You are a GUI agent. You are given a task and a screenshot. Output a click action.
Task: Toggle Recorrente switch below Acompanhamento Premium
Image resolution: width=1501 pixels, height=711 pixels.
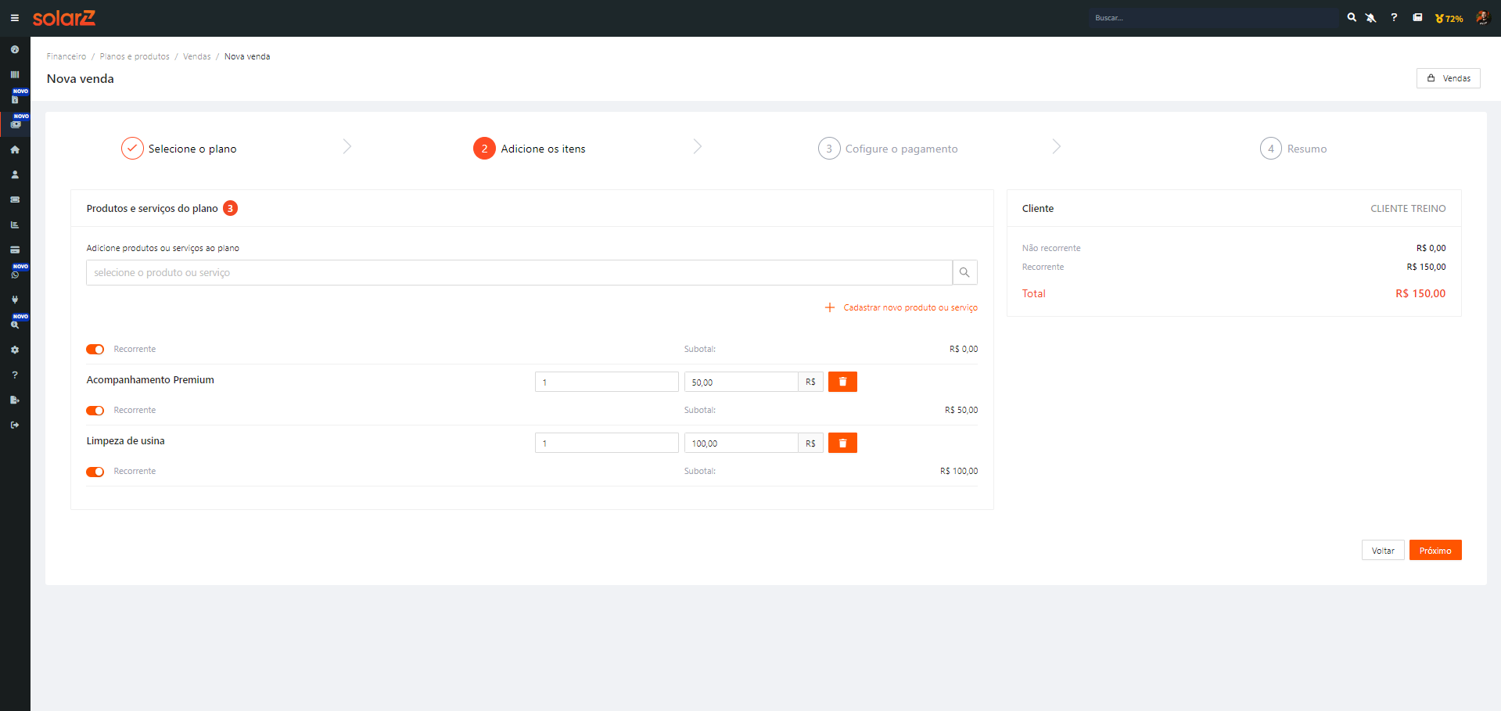tap(95, 411)
